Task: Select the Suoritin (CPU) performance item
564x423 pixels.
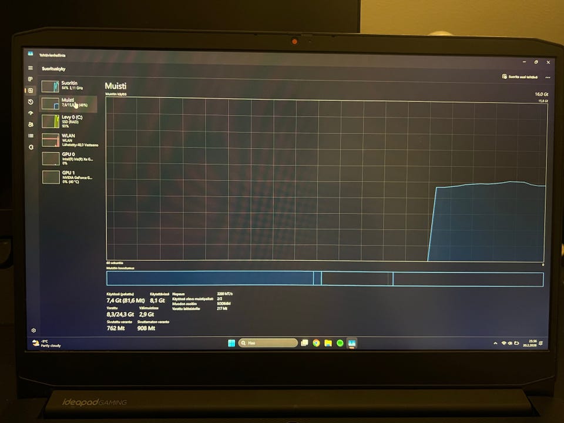Action: click(x=68, y=86)
